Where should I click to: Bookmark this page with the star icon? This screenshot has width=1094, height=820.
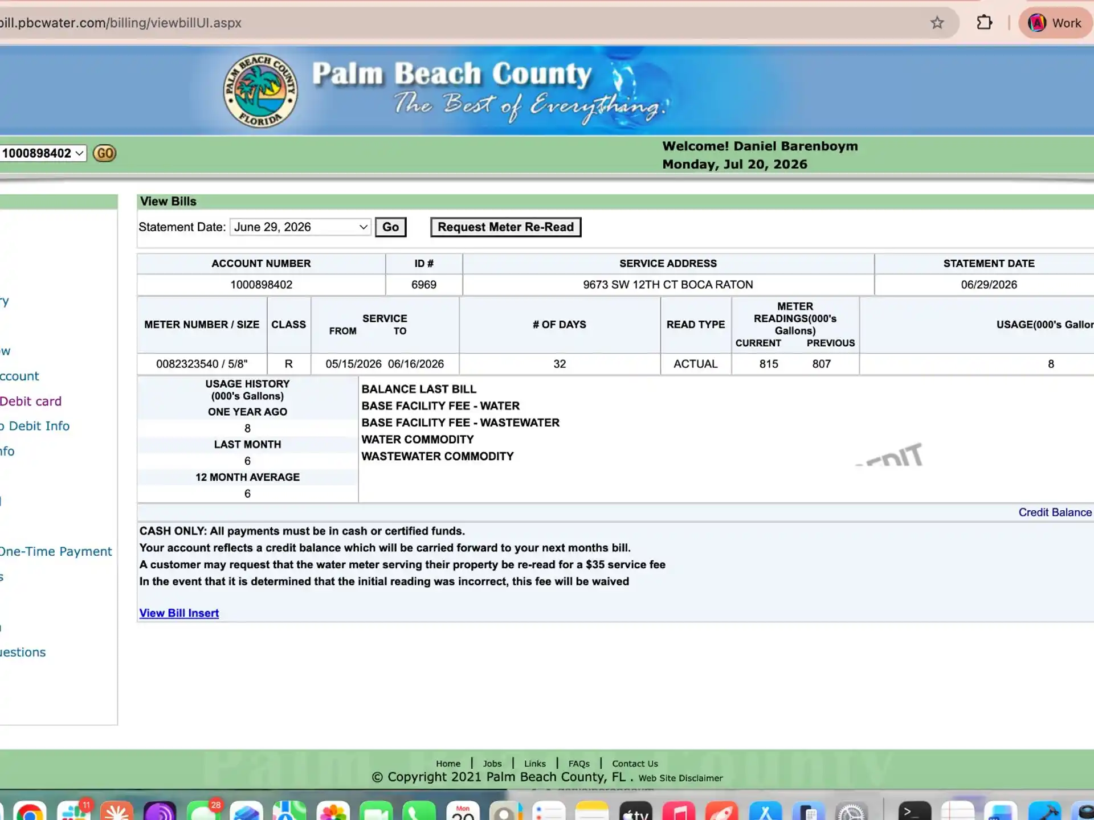(937, 23)
